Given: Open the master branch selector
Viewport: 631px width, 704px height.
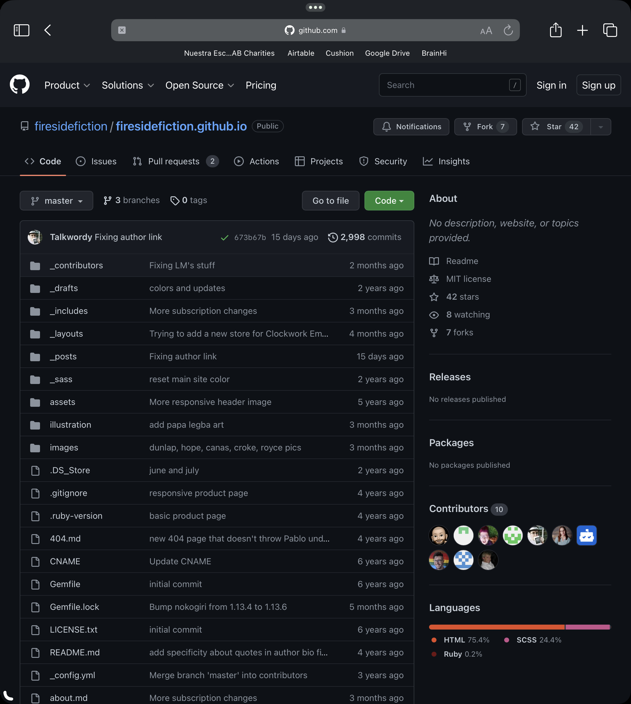Looking at the screenshot, I should pos(57,201).
